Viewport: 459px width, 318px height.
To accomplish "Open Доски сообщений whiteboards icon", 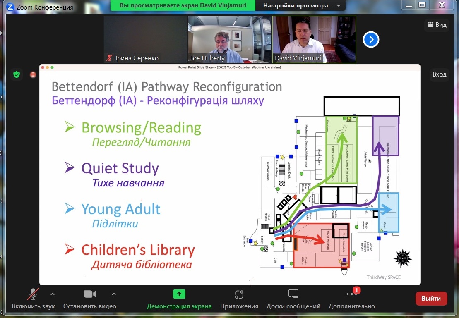I will pos(293,294).
